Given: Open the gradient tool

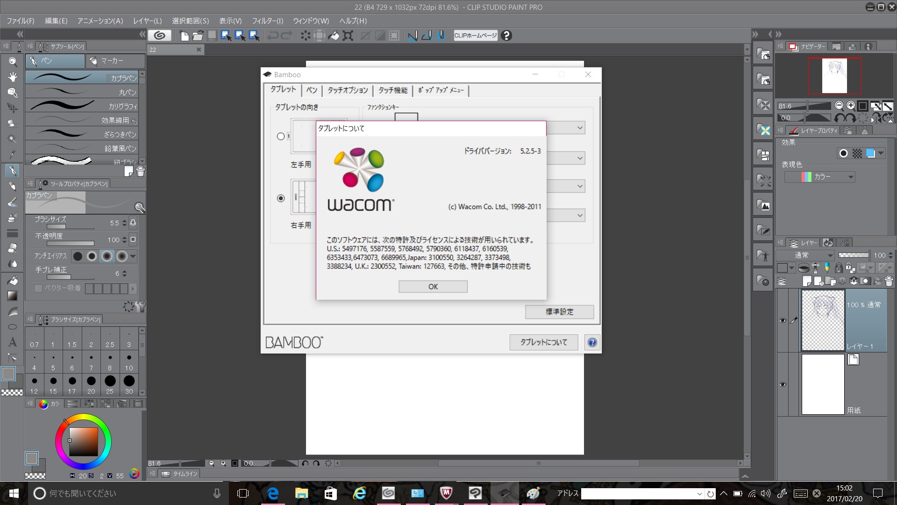Looking at the screenshot, I should point(13,296).
